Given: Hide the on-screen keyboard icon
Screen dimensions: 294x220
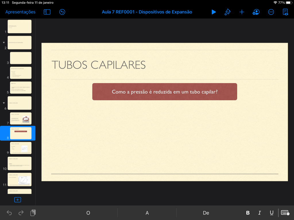Looking at the screenshot, I should point(285,213).
